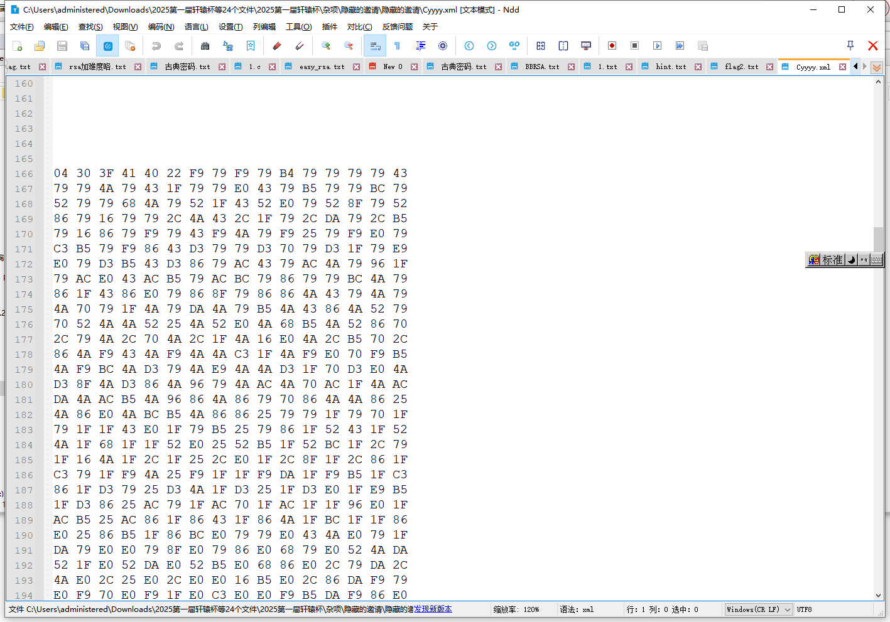The image size is (890, 622).
Task: Click the red marker highlight icon
Action: pos(276,46)
